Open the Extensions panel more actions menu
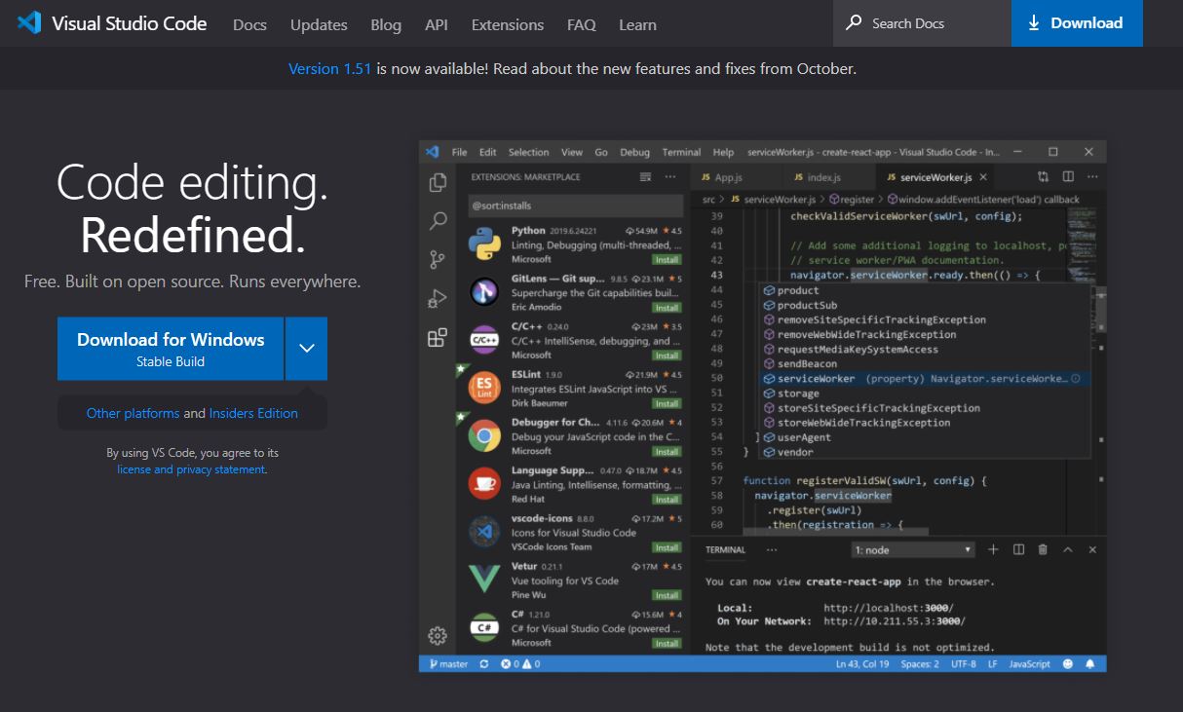Viewport: 1183px width, 712px height. pyautogui.click(x=669, y=176)
